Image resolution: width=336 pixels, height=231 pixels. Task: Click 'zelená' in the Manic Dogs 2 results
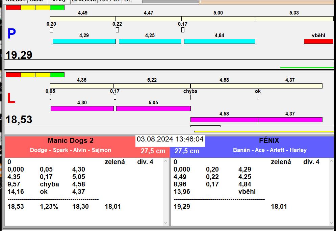pos(114,162)
